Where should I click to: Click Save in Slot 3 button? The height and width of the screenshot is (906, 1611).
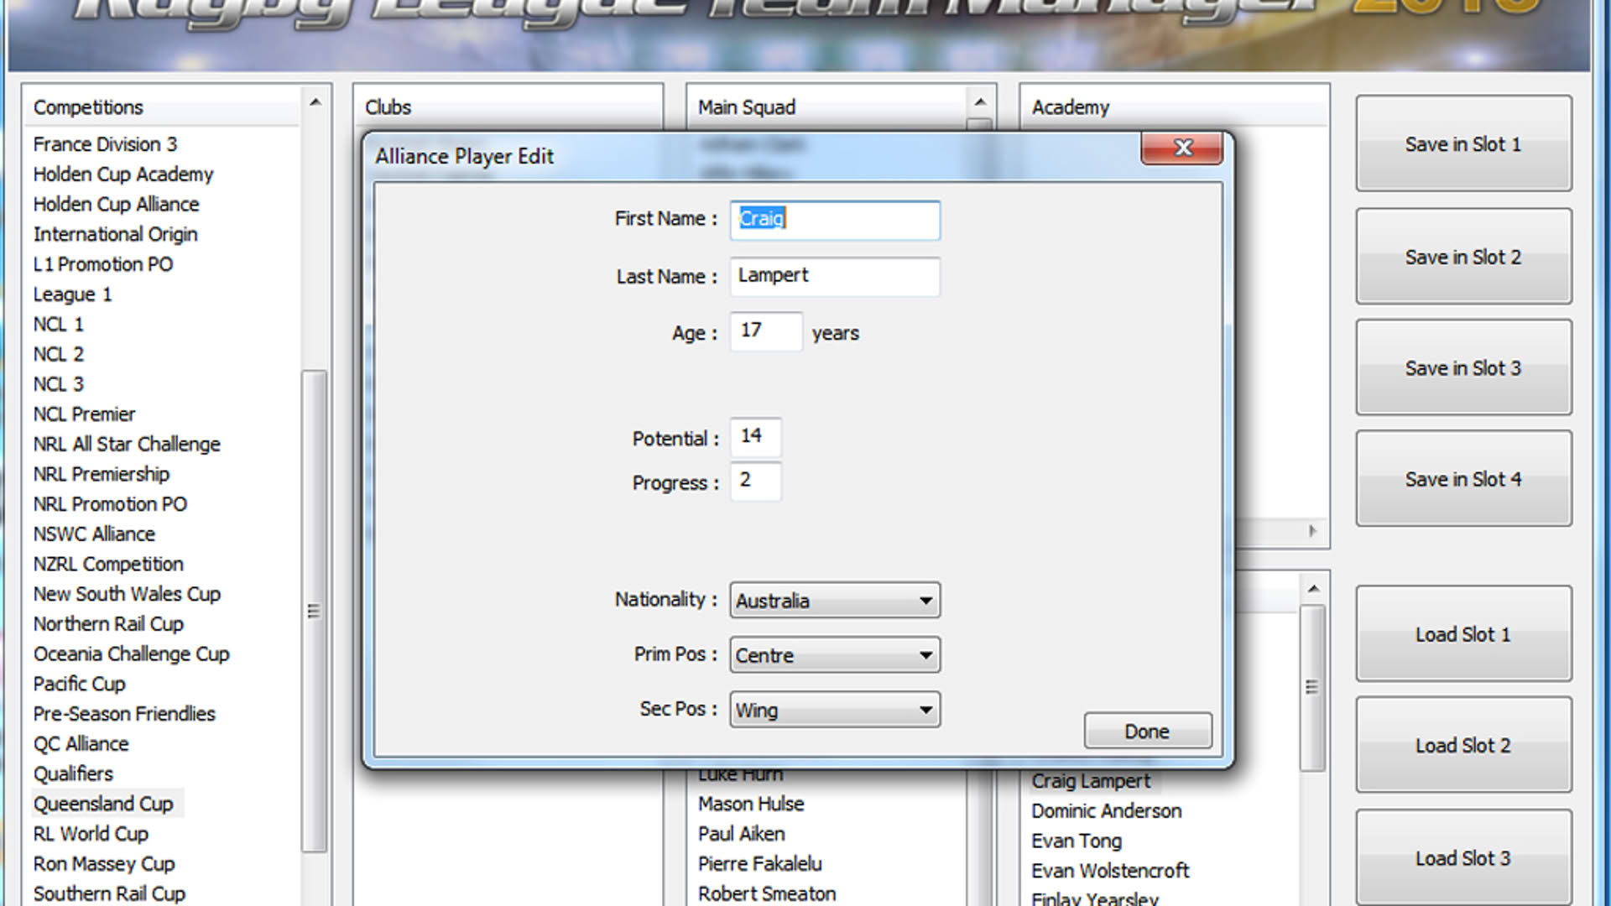coord(1463,367)
